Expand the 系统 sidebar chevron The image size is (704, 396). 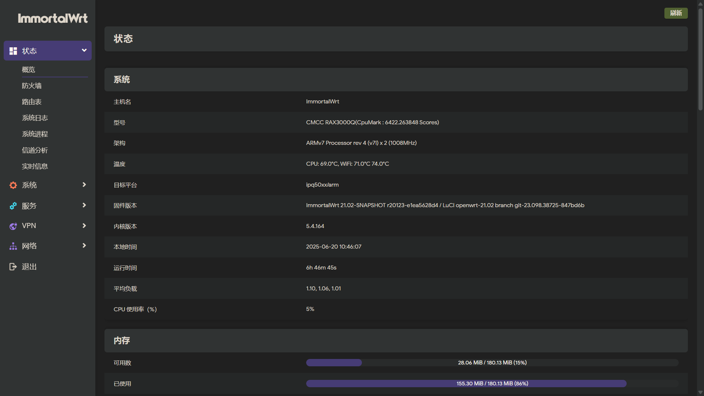pyautogui.click(x=84, y=184)
